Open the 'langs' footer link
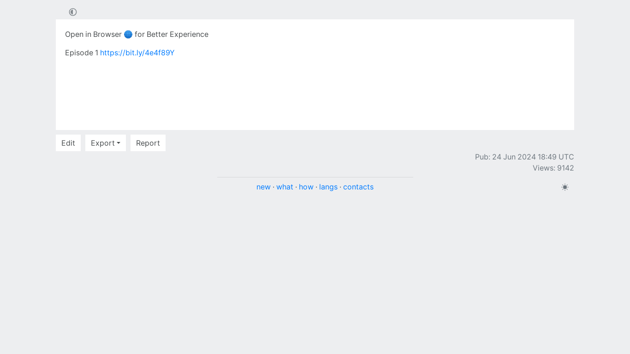The image size is (630, 354). point(328,187)
